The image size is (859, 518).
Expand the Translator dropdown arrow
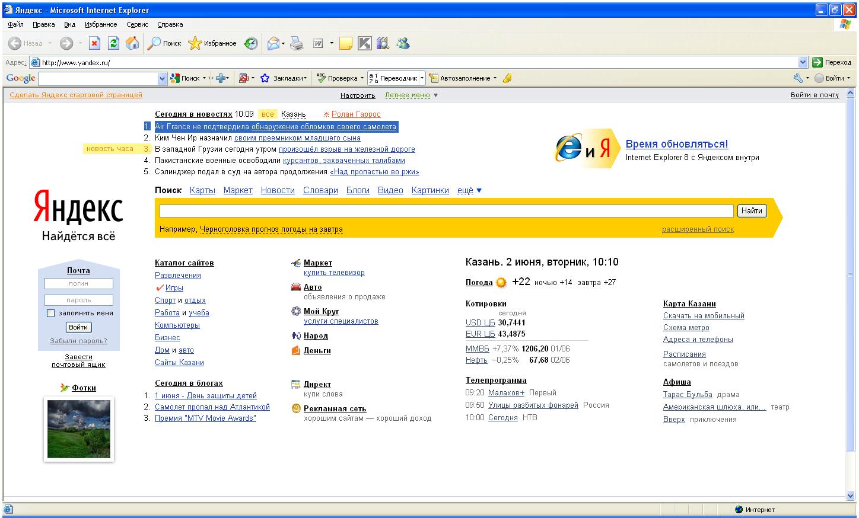click(422, 78)
